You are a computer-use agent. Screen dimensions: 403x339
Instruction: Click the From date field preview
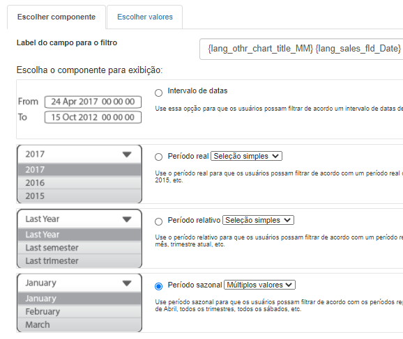pyautogui.click(x=93, y=102)
